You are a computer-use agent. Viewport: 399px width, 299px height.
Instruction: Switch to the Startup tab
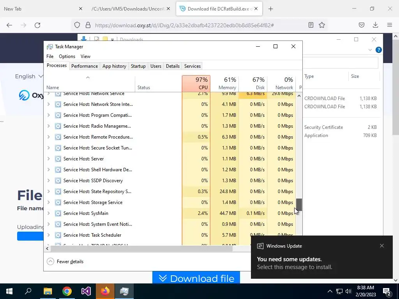click(138, 66)
